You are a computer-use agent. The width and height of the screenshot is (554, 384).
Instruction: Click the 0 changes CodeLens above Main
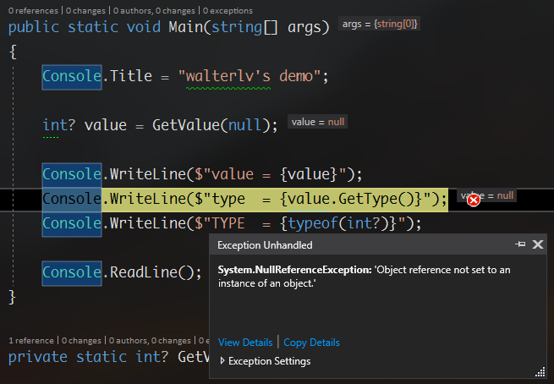pos(85,11)
